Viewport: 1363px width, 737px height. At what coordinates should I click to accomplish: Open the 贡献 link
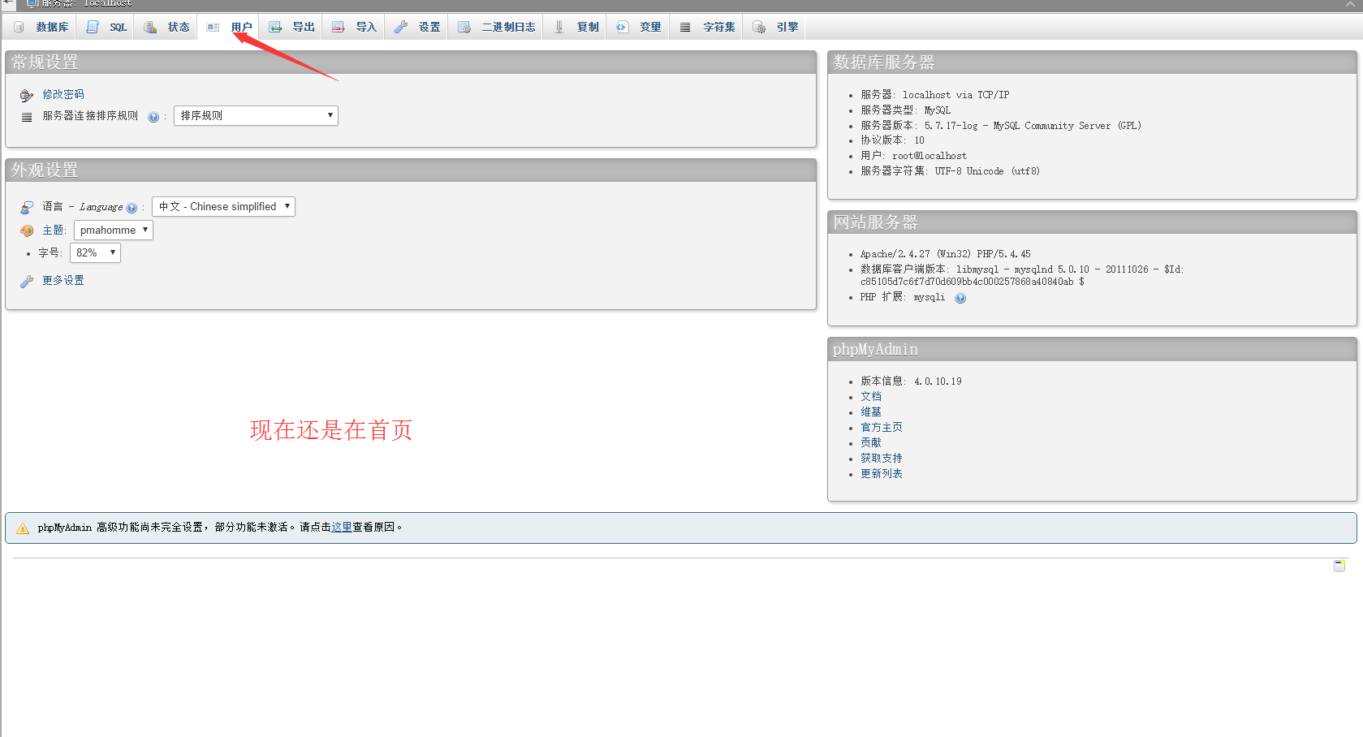coord(871,443)
